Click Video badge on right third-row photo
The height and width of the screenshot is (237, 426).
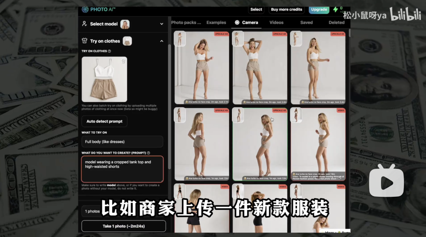(x=341, y=187)
